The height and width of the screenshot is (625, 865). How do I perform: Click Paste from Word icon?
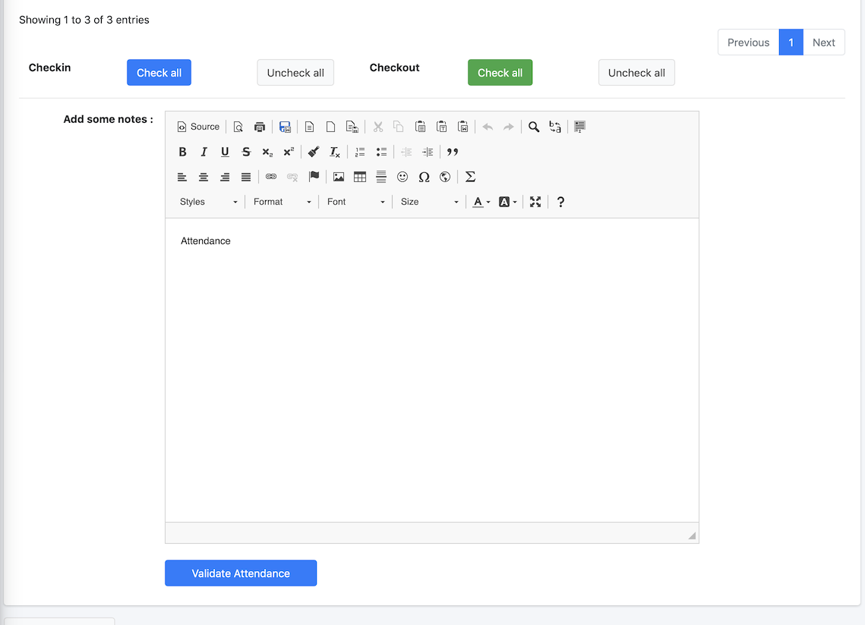(462, 127)
